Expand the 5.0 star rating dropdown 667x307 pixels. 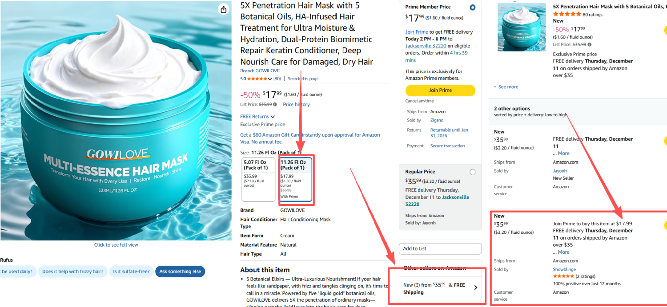coord(270,79)
